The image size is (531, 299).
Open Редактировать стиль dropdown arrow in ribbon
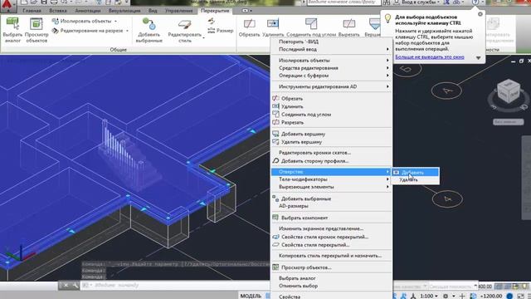pyautogui.click(x=204, y=37)
